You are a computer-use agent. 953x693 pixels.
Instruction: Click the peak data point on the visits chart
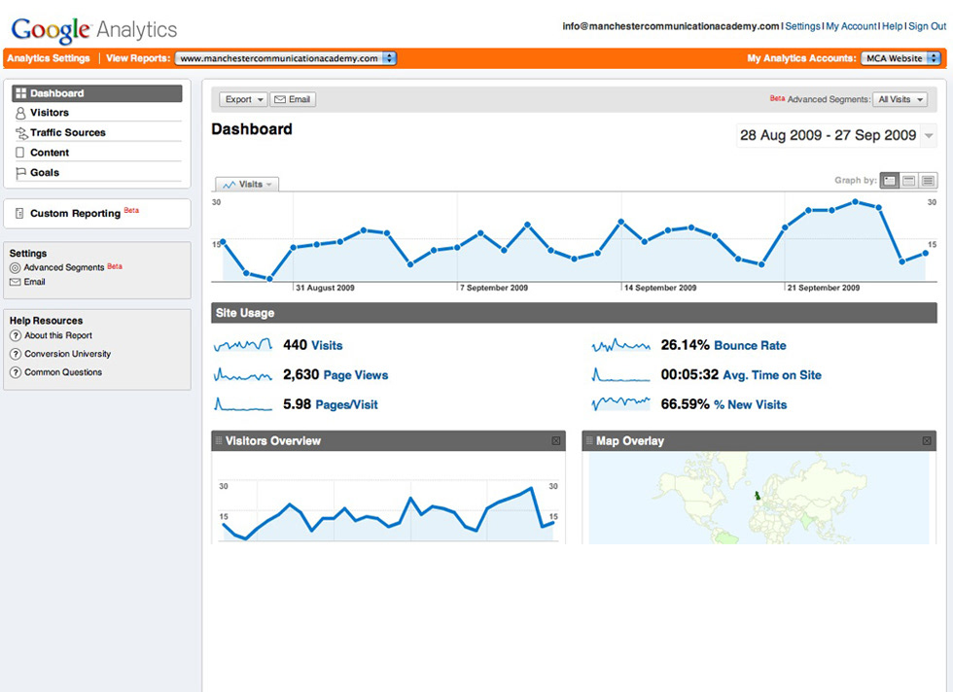(855, 201)
